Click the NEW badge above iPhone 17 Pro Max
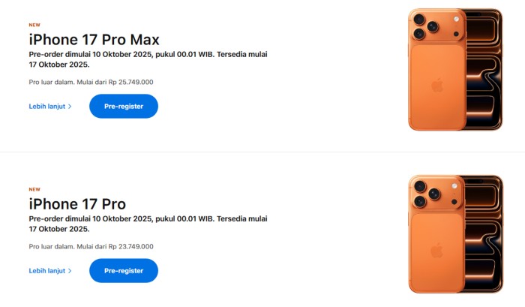The width and height of the screenshot is (525, 307). coord(34,25)
